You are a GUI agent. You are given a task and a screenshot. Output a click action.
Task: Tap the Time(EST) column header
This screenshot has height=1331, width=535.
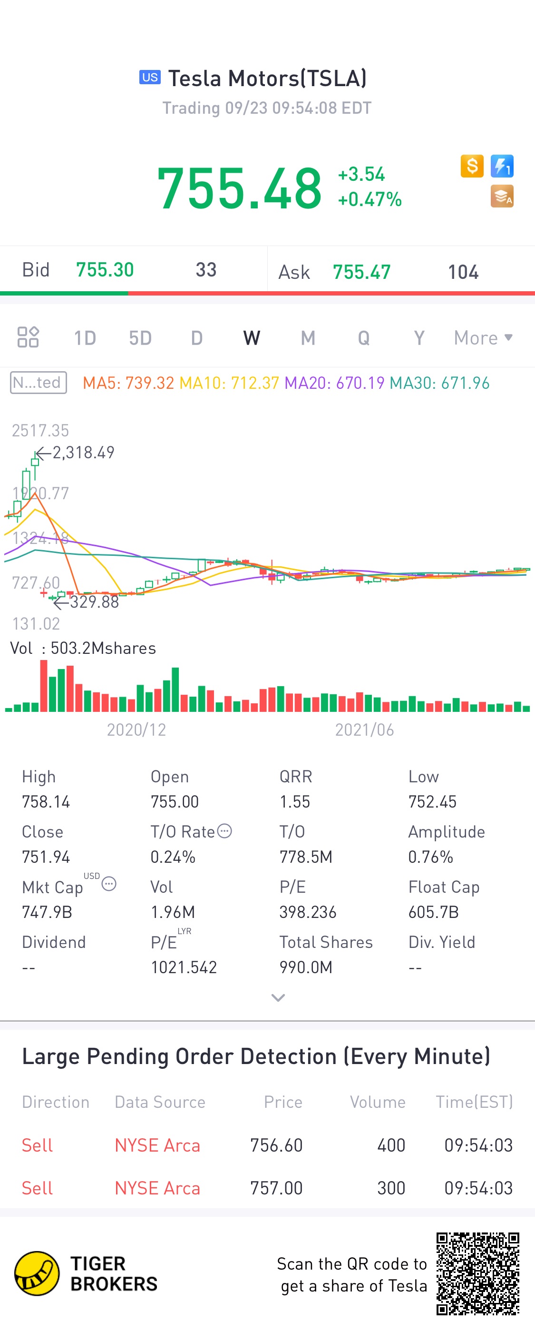474,1102
